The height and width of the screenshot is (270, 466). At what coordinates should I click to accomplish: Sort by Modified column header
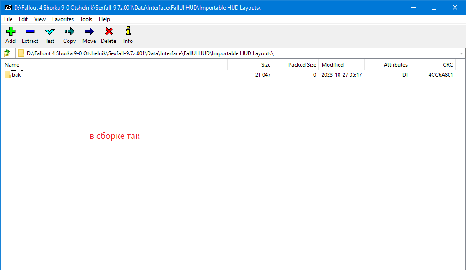(x=333, y=65)
